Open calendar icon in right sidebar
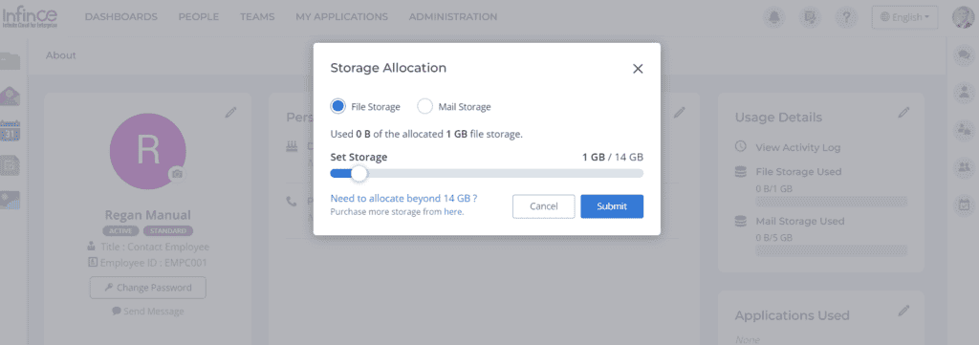Screen dimensions: 979x345 point(962,204)
